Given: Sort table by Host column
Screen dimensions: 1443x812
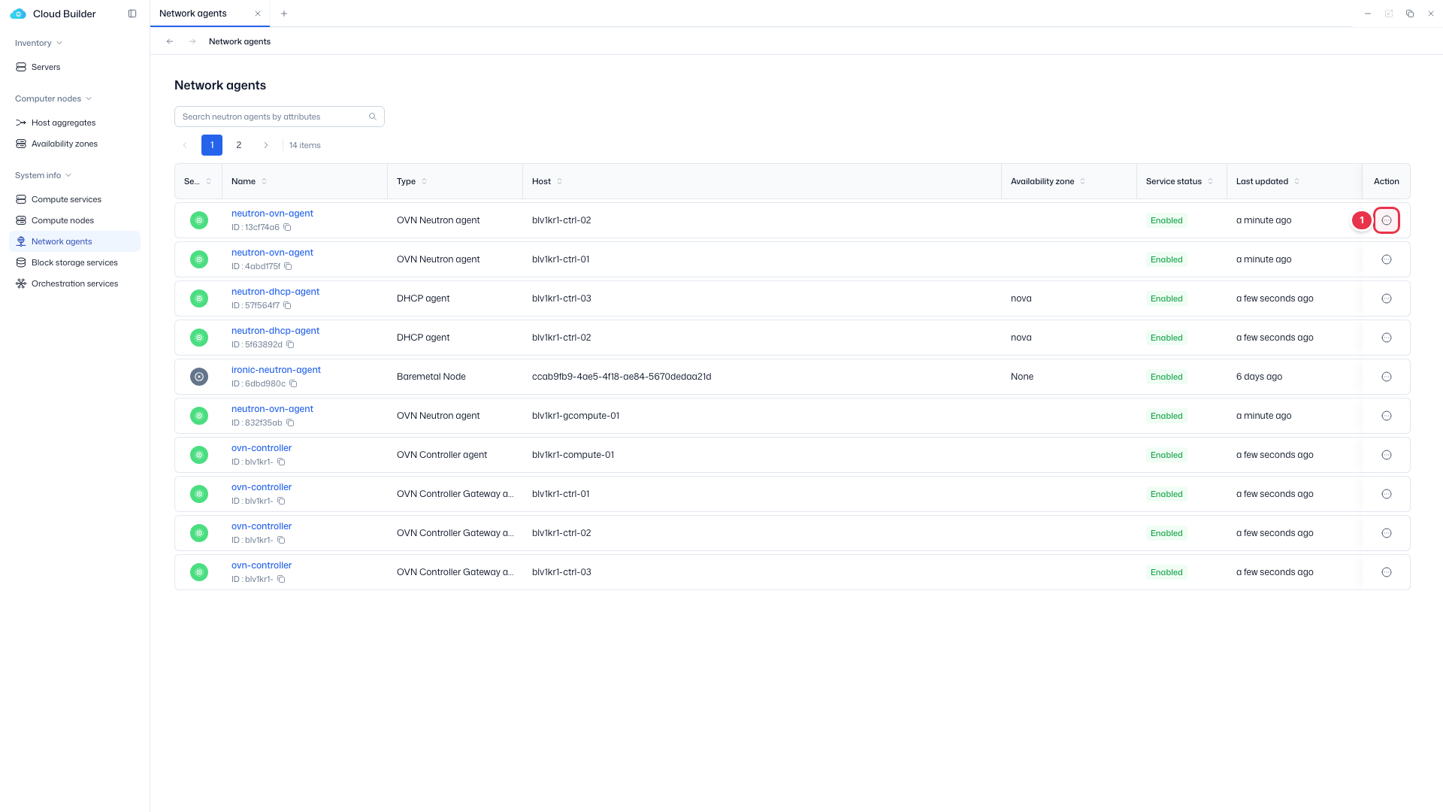Looking at the screenshot, I should pos(559,181).
